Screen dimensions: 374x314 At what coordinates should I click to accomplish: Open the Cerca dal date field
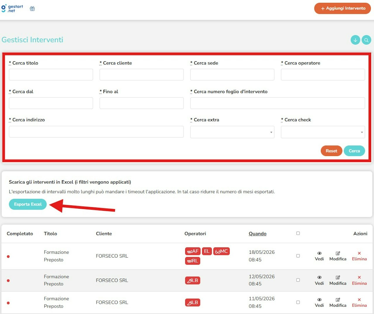[51, 103]
